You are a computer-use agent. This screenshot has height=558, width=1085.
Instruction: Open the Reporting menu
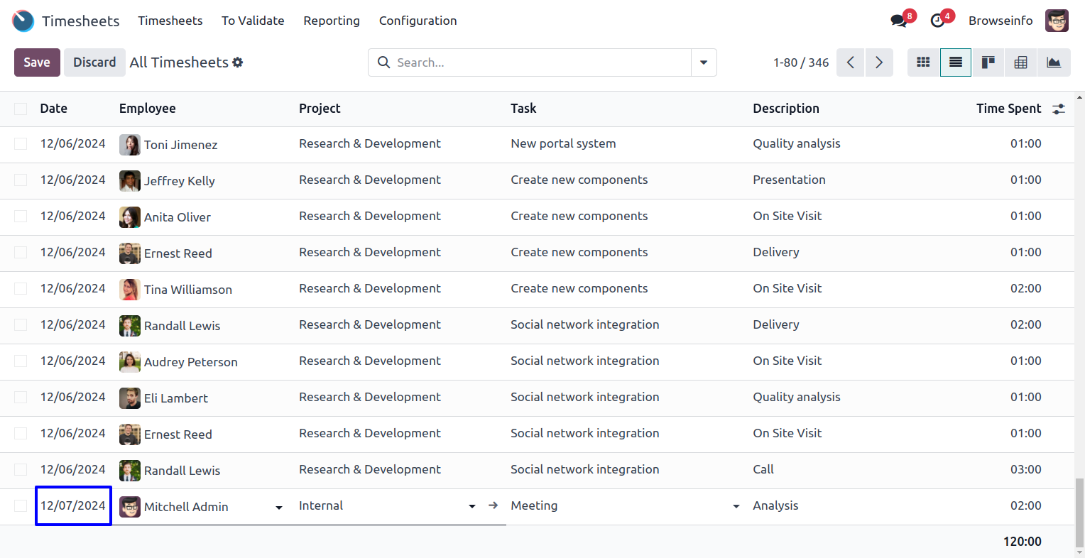[x=332, y=21]
